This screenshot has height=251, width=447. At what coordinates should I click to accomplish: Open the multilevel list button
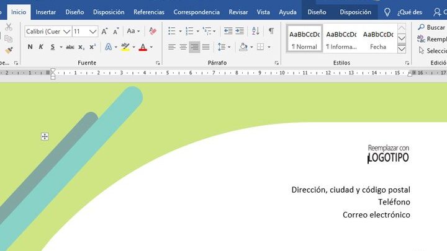(x=207, y=31)
